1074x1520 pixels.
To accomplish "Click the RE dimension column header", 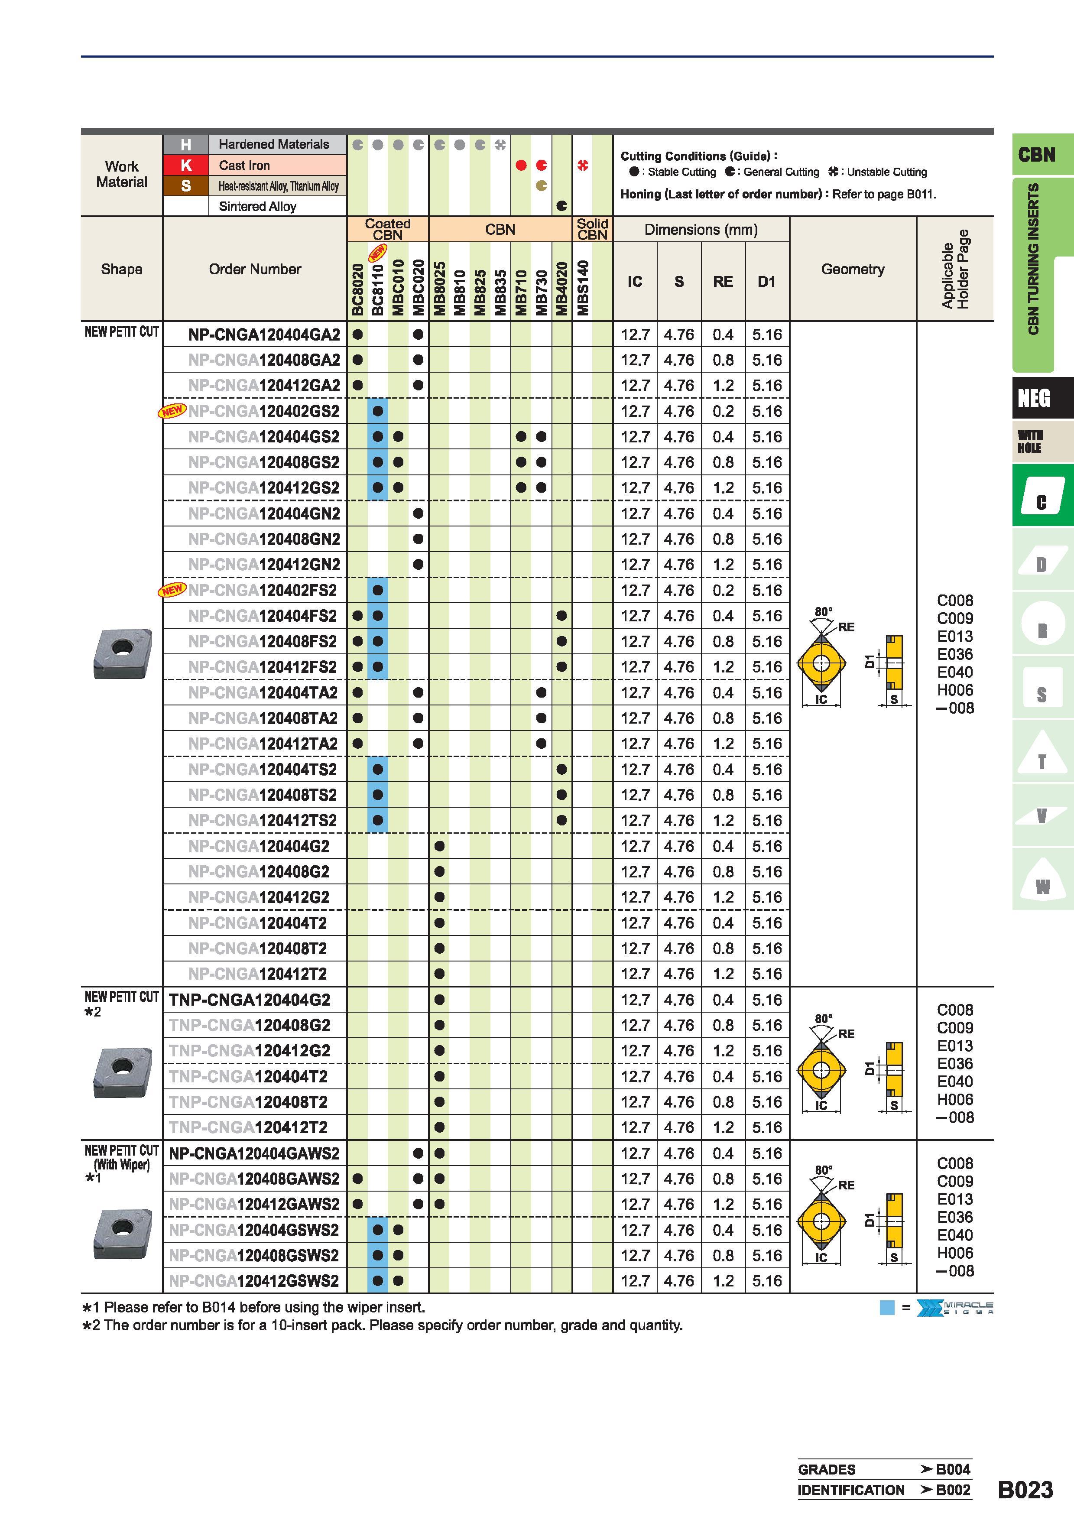I will pos(723,282).
